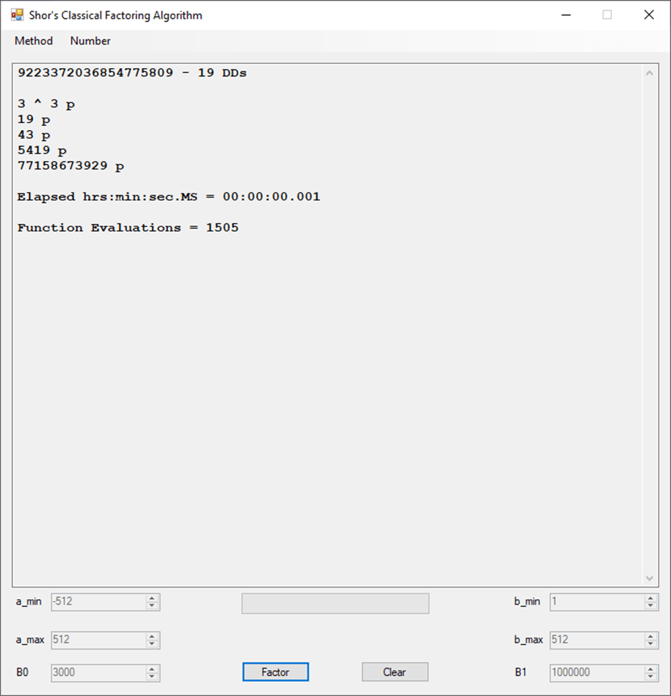This screenshot has width=671, height=696.
Task: Open the Number menu
Action: pyautogui.click(x=90, y=41)
